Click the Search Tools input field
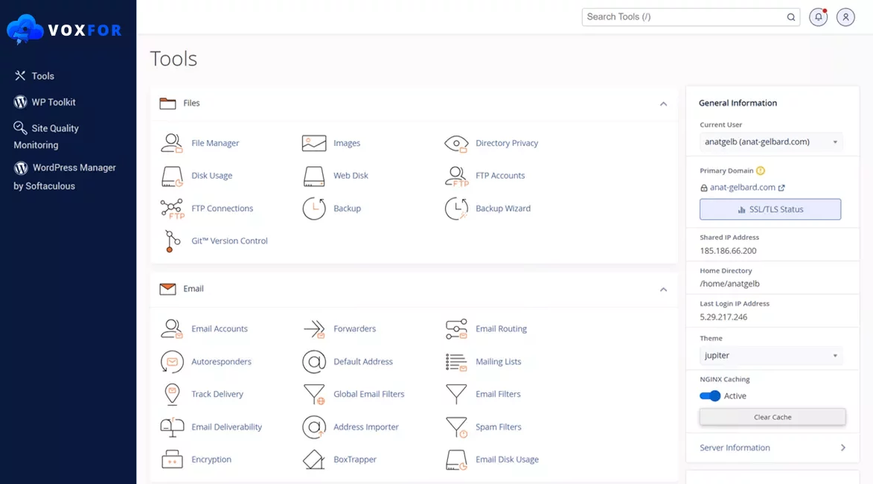 point(684,17)
